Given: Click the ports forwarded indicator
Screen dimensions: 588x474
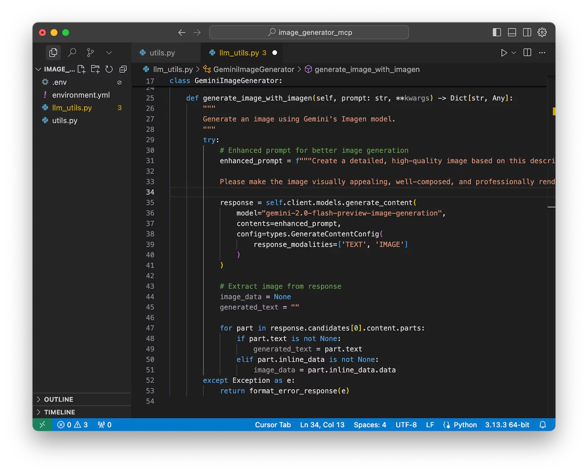Looking at the screenshot, I should pyautogui.click(x=105, y=425).
